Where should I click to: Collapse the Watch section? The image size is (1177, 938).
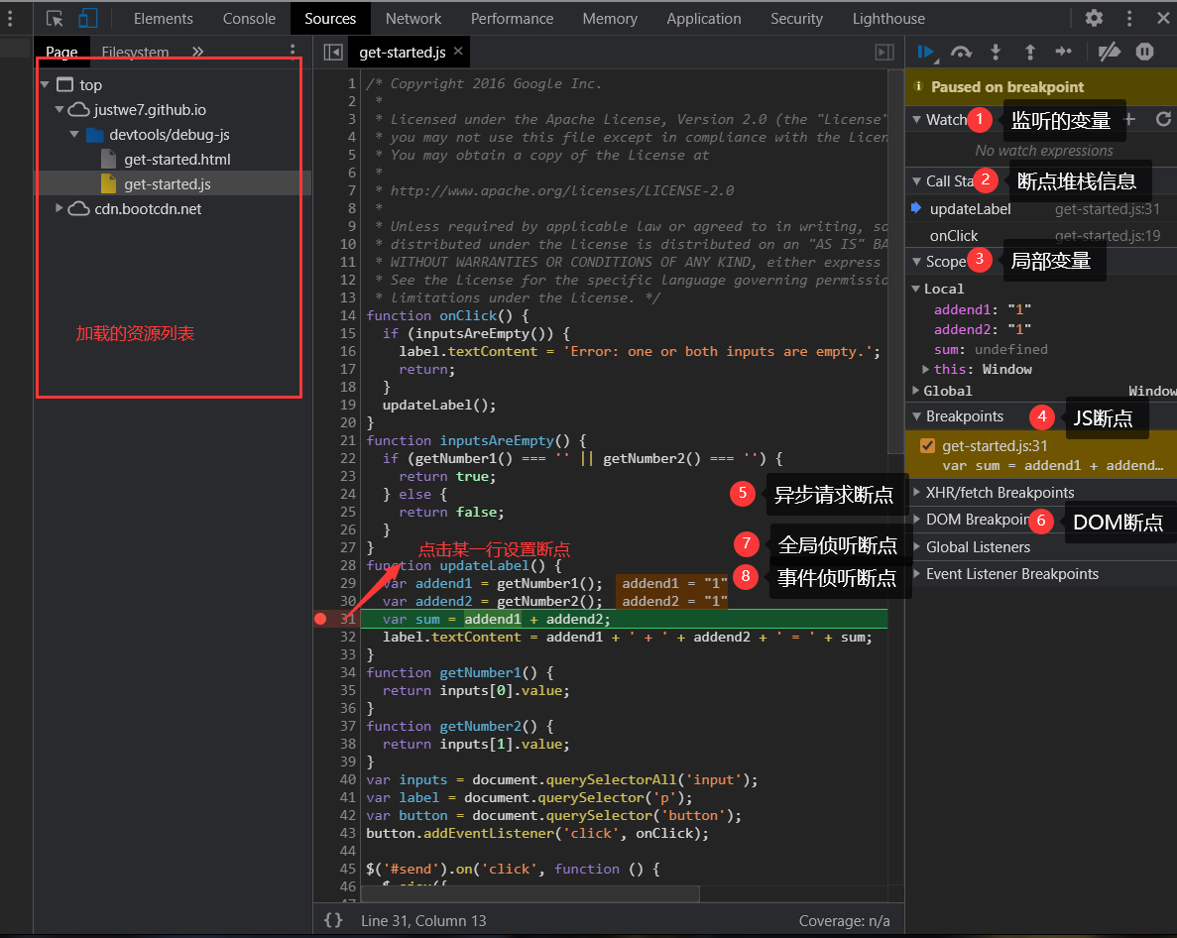[916, 119]
